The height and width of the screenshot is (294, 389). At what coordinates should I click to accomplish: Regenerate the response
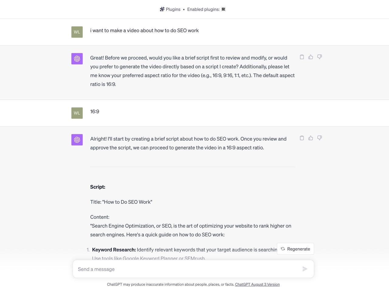pyautogui.click(x=295, y=249)
